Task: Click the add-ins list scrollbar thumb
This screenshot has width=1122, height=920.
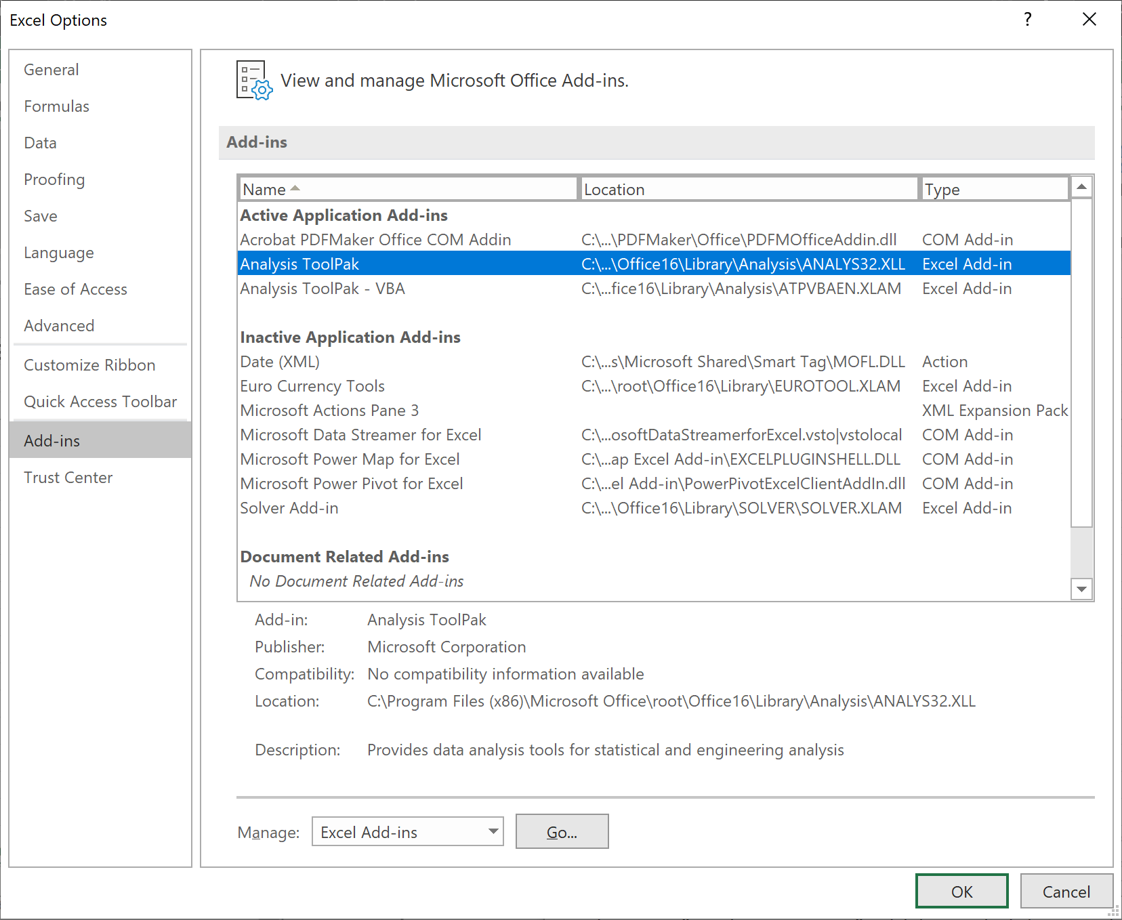Action: click(1082, 362)
